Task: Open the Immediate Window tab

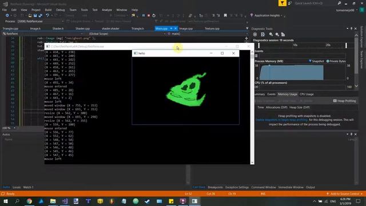Action: 291,187
